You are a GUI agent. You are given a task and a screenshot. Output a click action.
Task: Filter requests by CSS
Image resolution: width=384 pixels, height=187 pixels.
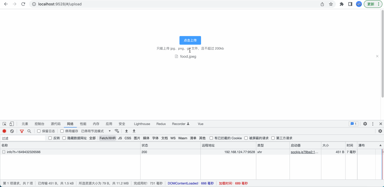[128, 138]
